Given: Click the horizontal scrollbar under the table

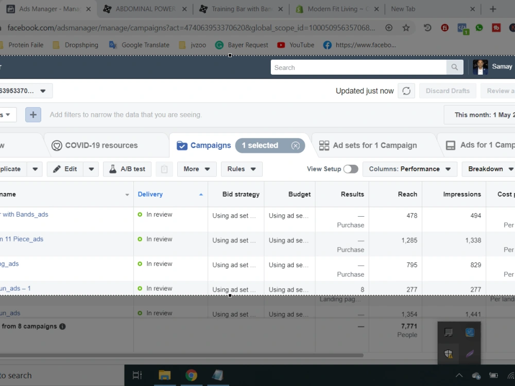Looking at the screenshot, I should 181,355.
